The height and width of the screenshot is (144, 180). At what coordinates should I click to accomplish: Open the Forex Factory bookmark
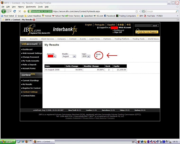coord(73,16)
